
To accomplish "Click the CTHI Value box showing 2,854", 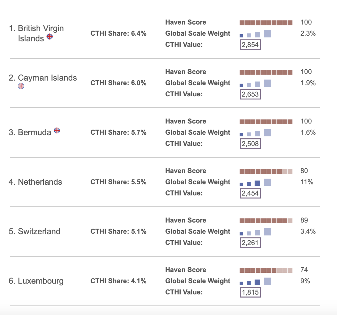I will [250, 45].
